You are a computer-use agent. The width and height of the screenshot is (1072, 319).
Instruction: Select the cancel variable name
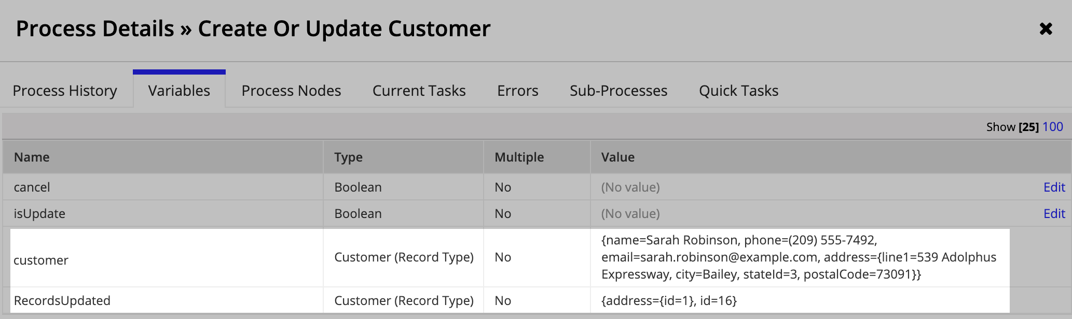(32, 187)
